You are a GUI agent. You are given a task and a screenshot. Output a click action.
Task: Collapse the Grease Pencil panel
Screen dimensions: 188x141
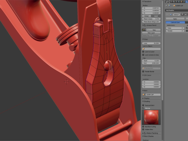pos(143,25)
